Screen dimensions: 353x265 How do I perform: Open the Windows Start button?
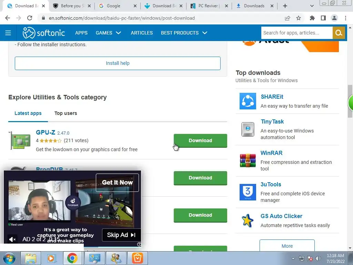tap(9, 258)
